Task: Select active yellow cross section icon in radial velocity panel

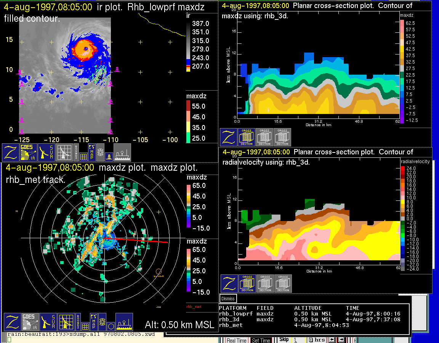Action: [247, 284]
